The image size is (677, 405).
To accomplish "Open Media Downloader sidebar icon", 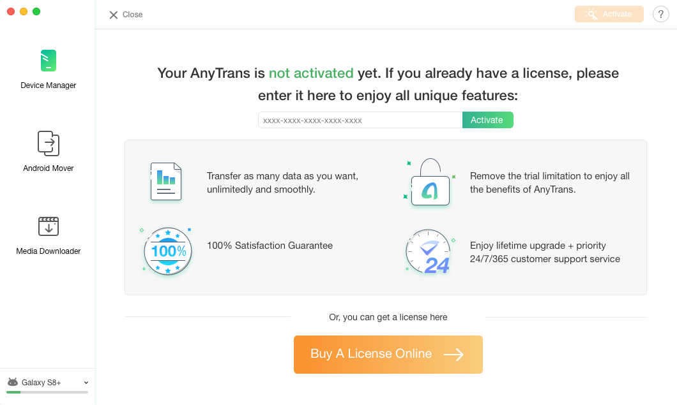I will 49,226.
